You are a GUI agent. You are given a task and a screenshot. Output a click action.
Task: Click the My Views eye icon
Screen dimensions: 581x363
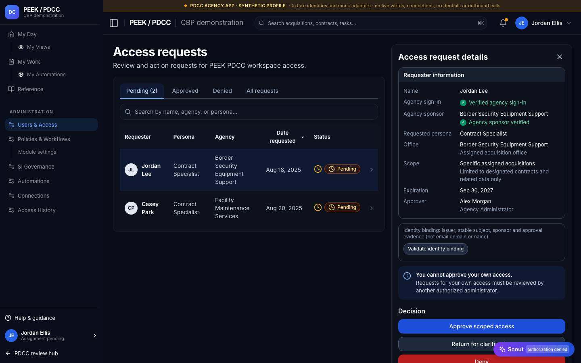[x=21, y=47]
